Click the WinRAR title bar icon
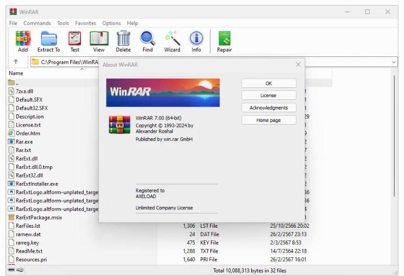 click(x=13, y=12)
